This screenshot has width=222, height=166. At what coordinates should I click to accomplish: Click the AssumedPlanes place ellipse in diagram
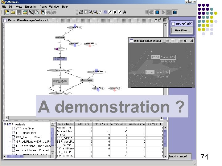pos(60,70)
